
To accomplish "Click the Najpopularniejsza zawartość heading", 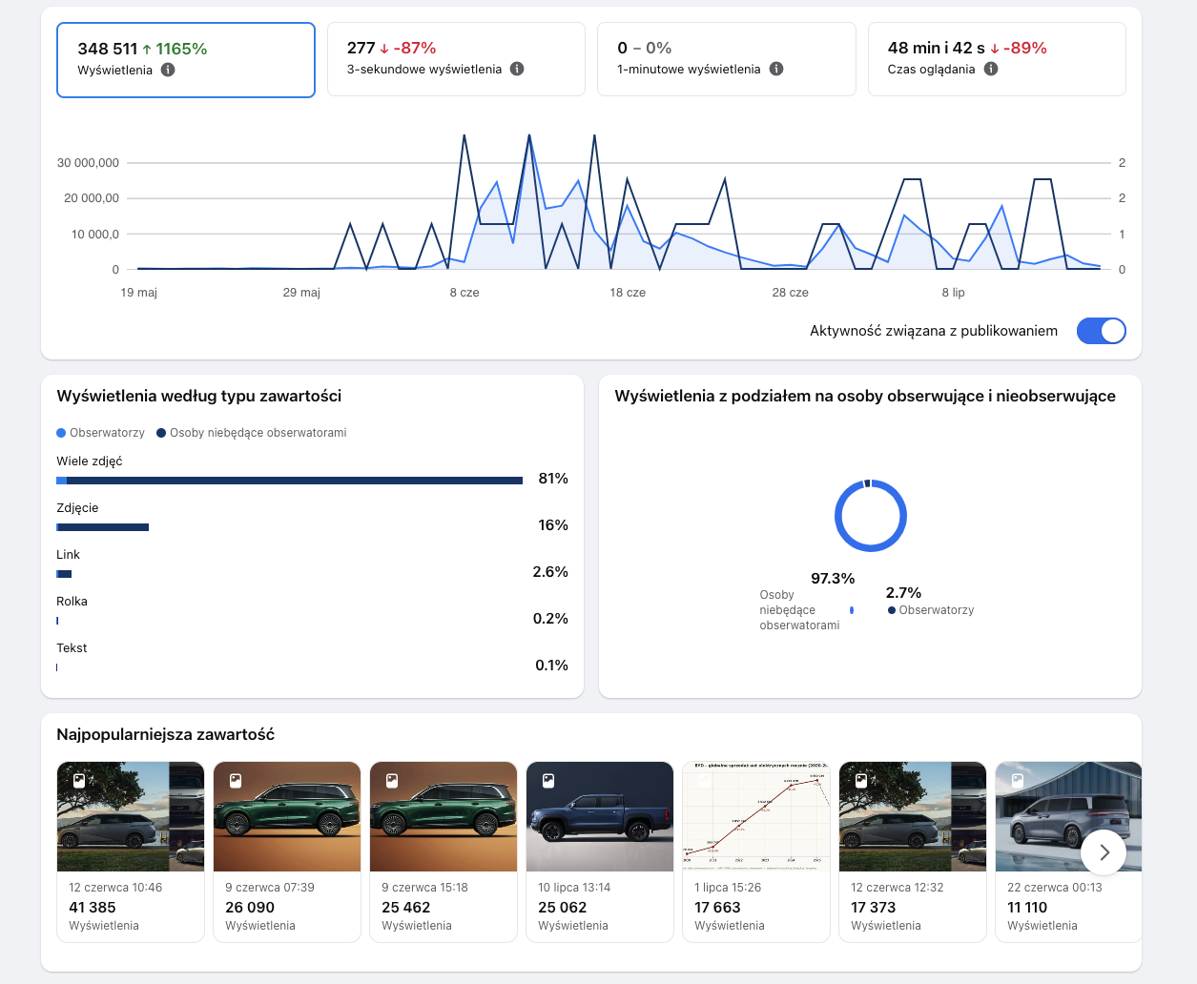I will (166, 735).
